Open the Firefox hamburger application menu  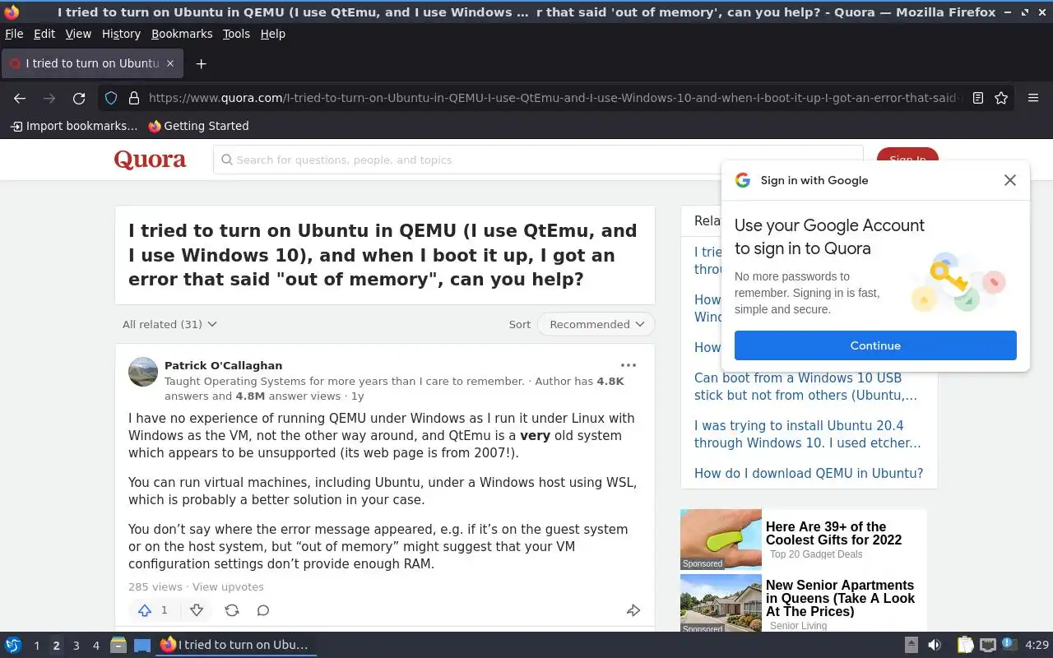(x=1033, y=98)
